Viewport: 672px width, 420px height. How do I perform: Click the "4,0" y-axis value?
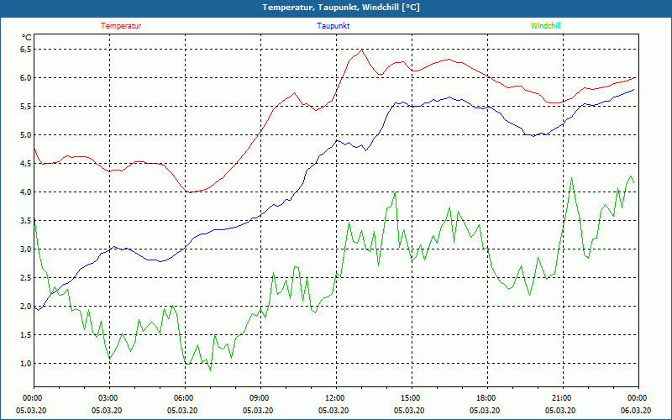[26, 192]
